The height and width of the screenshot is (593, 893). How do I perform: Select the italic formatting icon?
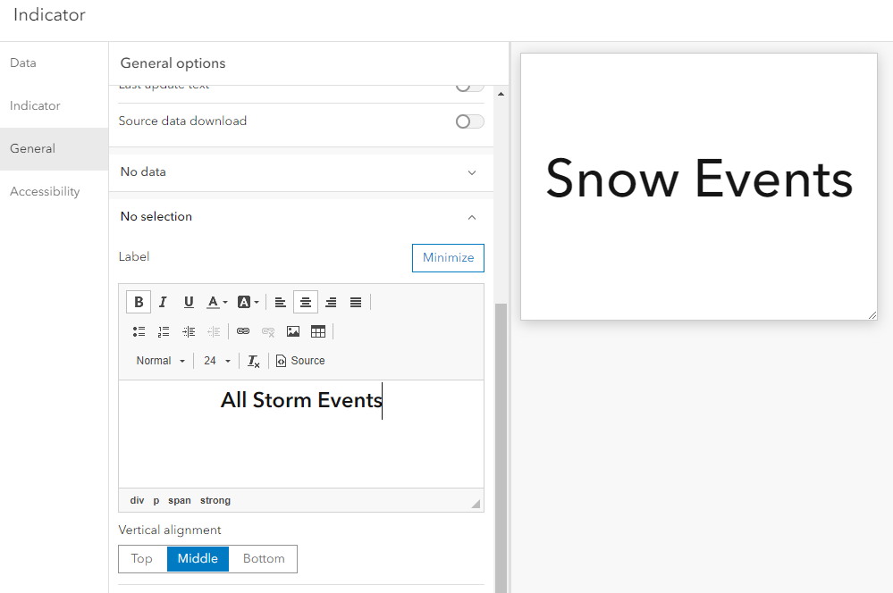[163, 302]
